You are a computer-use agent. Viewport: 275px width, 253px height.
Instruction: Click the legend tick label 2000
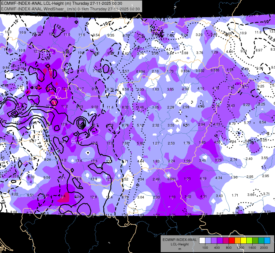[x=264, y=248]
